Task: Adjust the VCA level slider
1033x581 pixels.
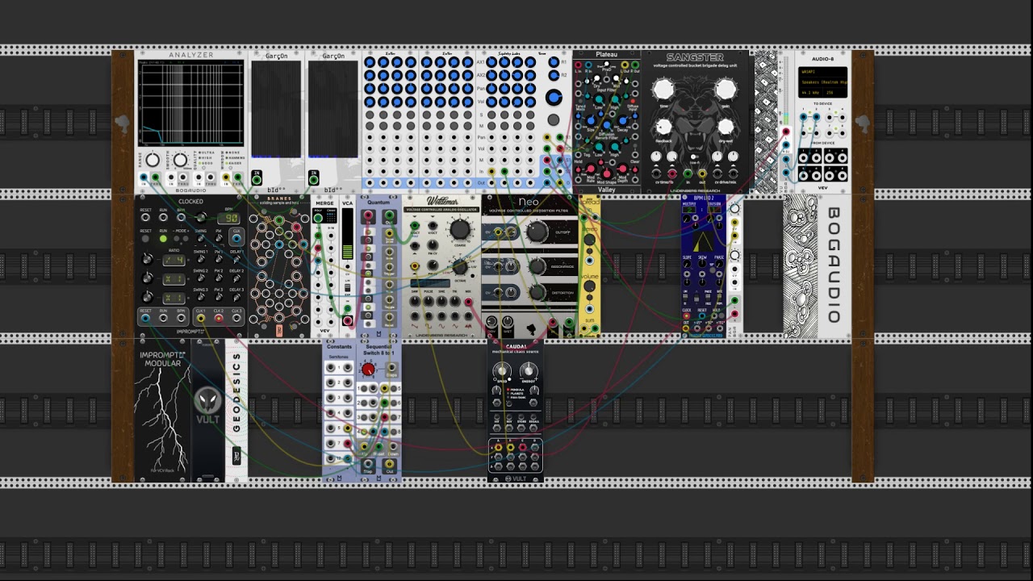Action: [347, 234]
